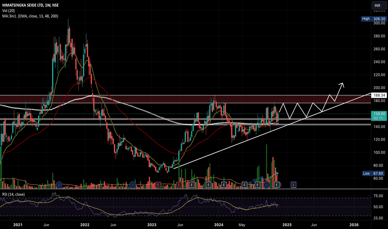Screen dimensions: 388x229
Task: Click the 260.00 price axis label
Action: [x=379, y=49]
